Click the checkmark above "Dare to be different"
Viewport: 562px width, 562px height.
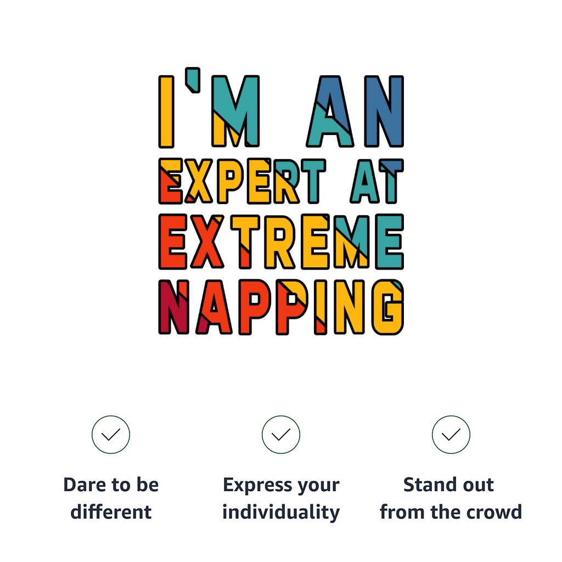pos(111,435)
